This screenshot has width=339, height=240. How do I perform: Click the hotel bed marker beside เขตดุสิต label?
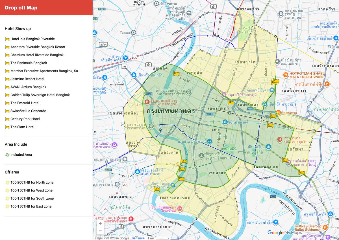pyautogui.click(x=177, y=74)
